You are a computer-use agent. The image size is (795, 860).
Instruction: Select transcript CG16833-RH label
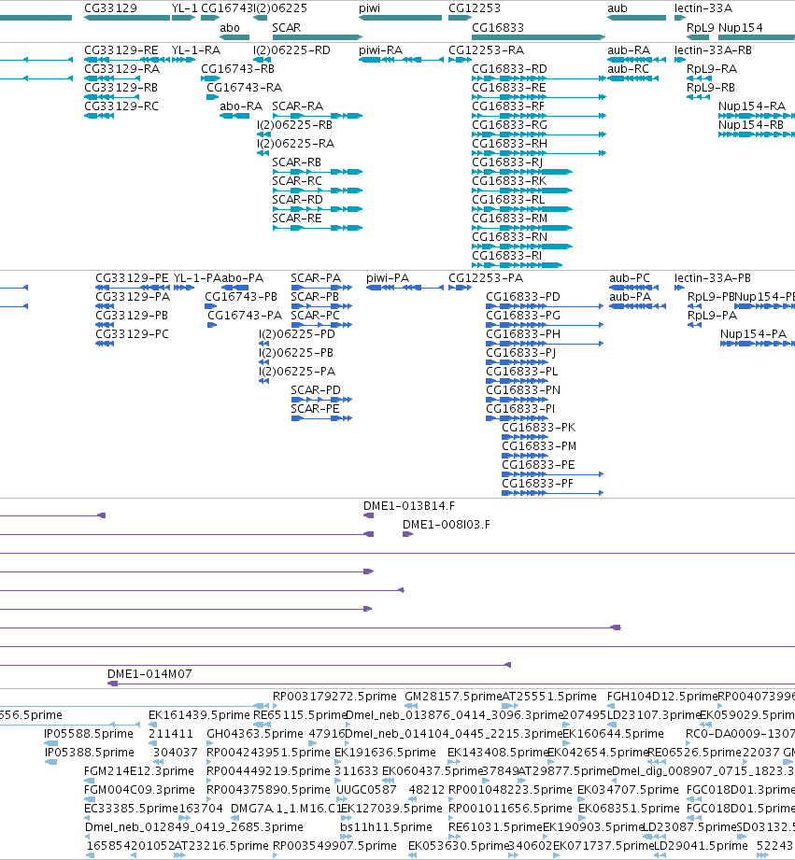[x=509, y=143]
